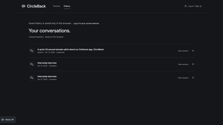The image size is (223, 125).
Task: Open the first Internship interview title
Action: [47, 63]
